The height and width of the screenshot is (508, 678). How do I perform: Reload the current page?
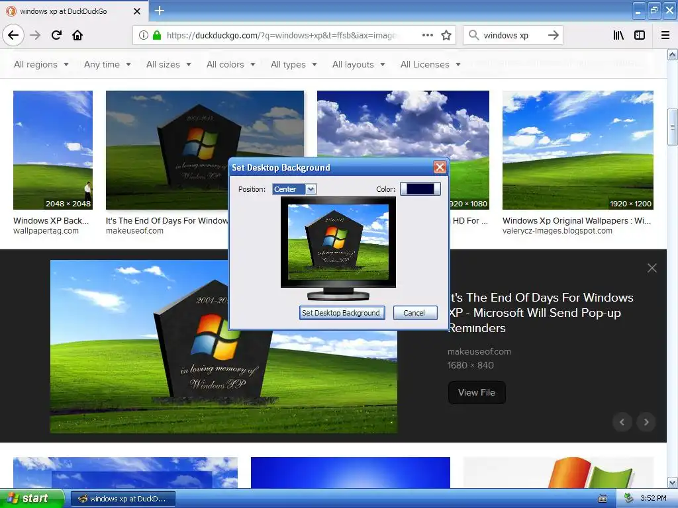coord(56,35)
